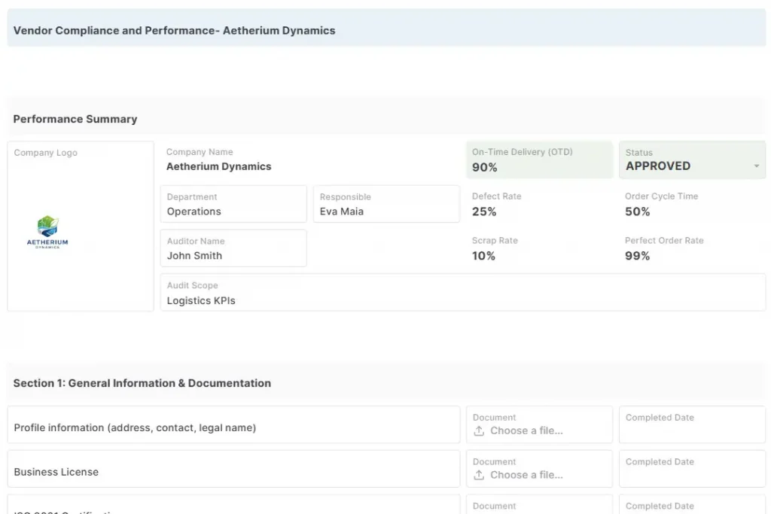Click the Performance Summary section header
The height and width of the screenshot is (514, 771).
(75, 119)
